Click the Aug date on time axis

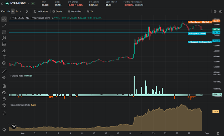pos(23,133)
